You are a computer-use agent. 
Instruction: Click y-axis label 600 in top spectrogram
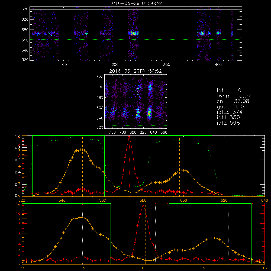tap(25, 19)
